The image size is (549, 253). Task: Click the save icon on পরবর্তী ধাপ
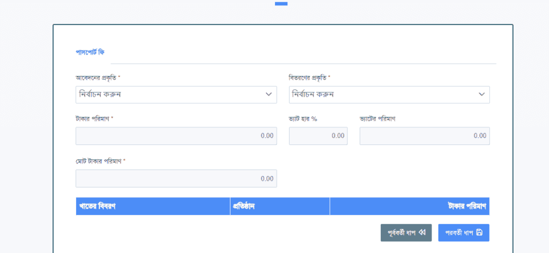[479, 233]
